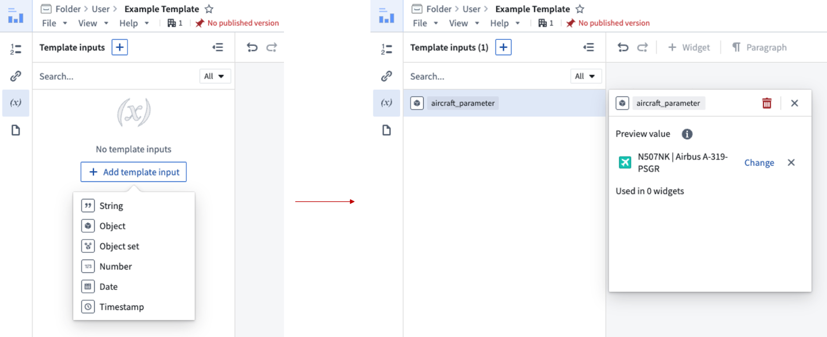Open the File menu in right screenshot

425,23
